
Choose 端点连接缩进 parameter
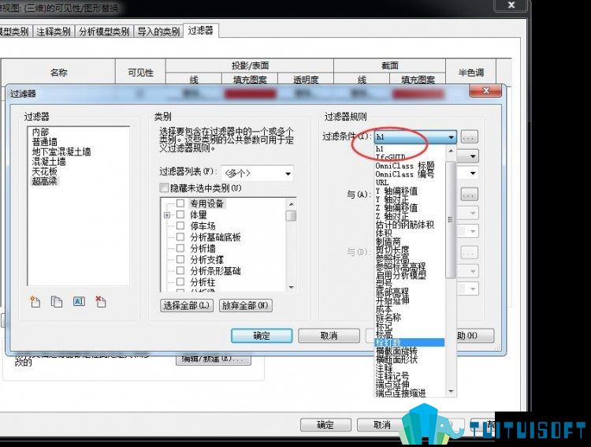pos(400,393)
